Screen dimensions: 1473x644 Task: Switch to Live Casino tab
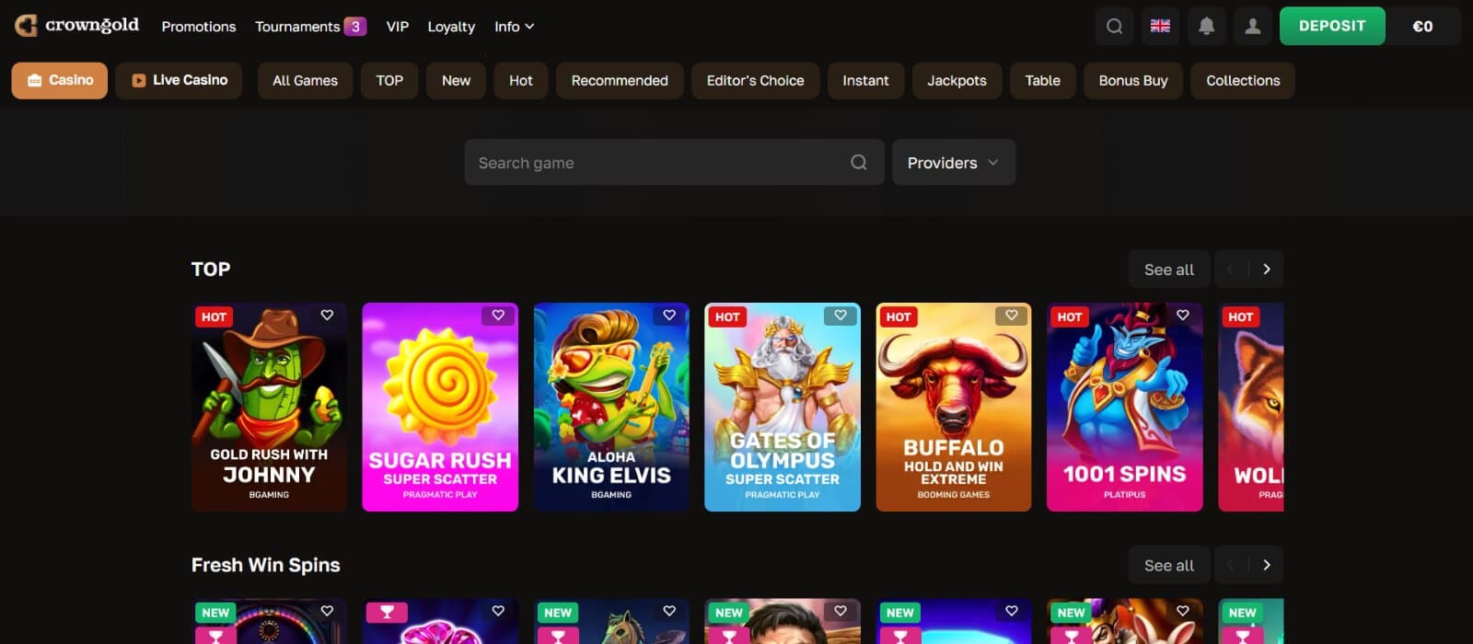180,80
